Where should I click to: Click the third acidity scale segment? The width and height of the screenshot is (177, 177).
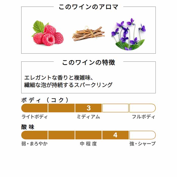tap(88, 135)
